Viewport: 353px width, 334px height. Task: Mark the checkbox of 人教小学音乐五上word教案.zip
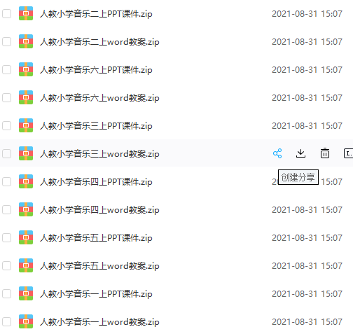pos(7,266)
